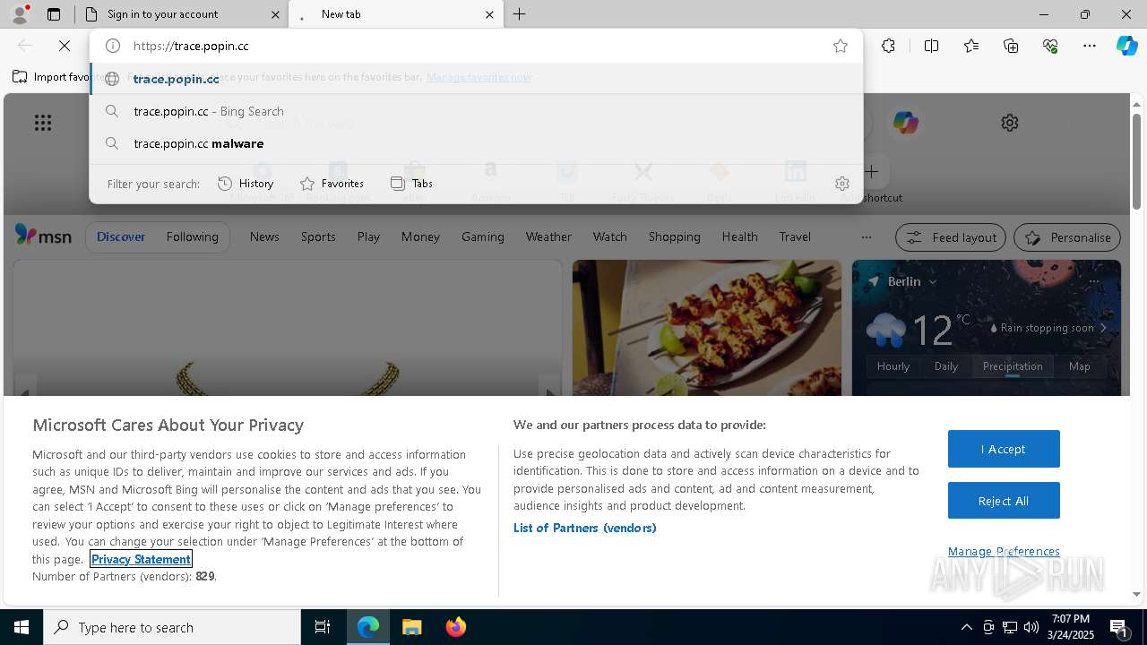1147x645 pixels.
Task: Filter search by History
Action: [x=246, y=184]
